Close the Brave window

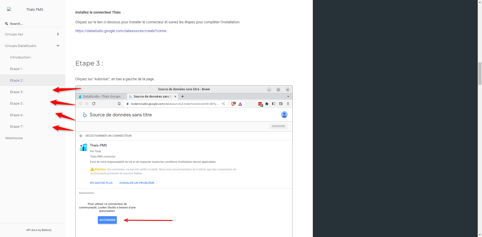pyautogui.click(x=288, y=90)
